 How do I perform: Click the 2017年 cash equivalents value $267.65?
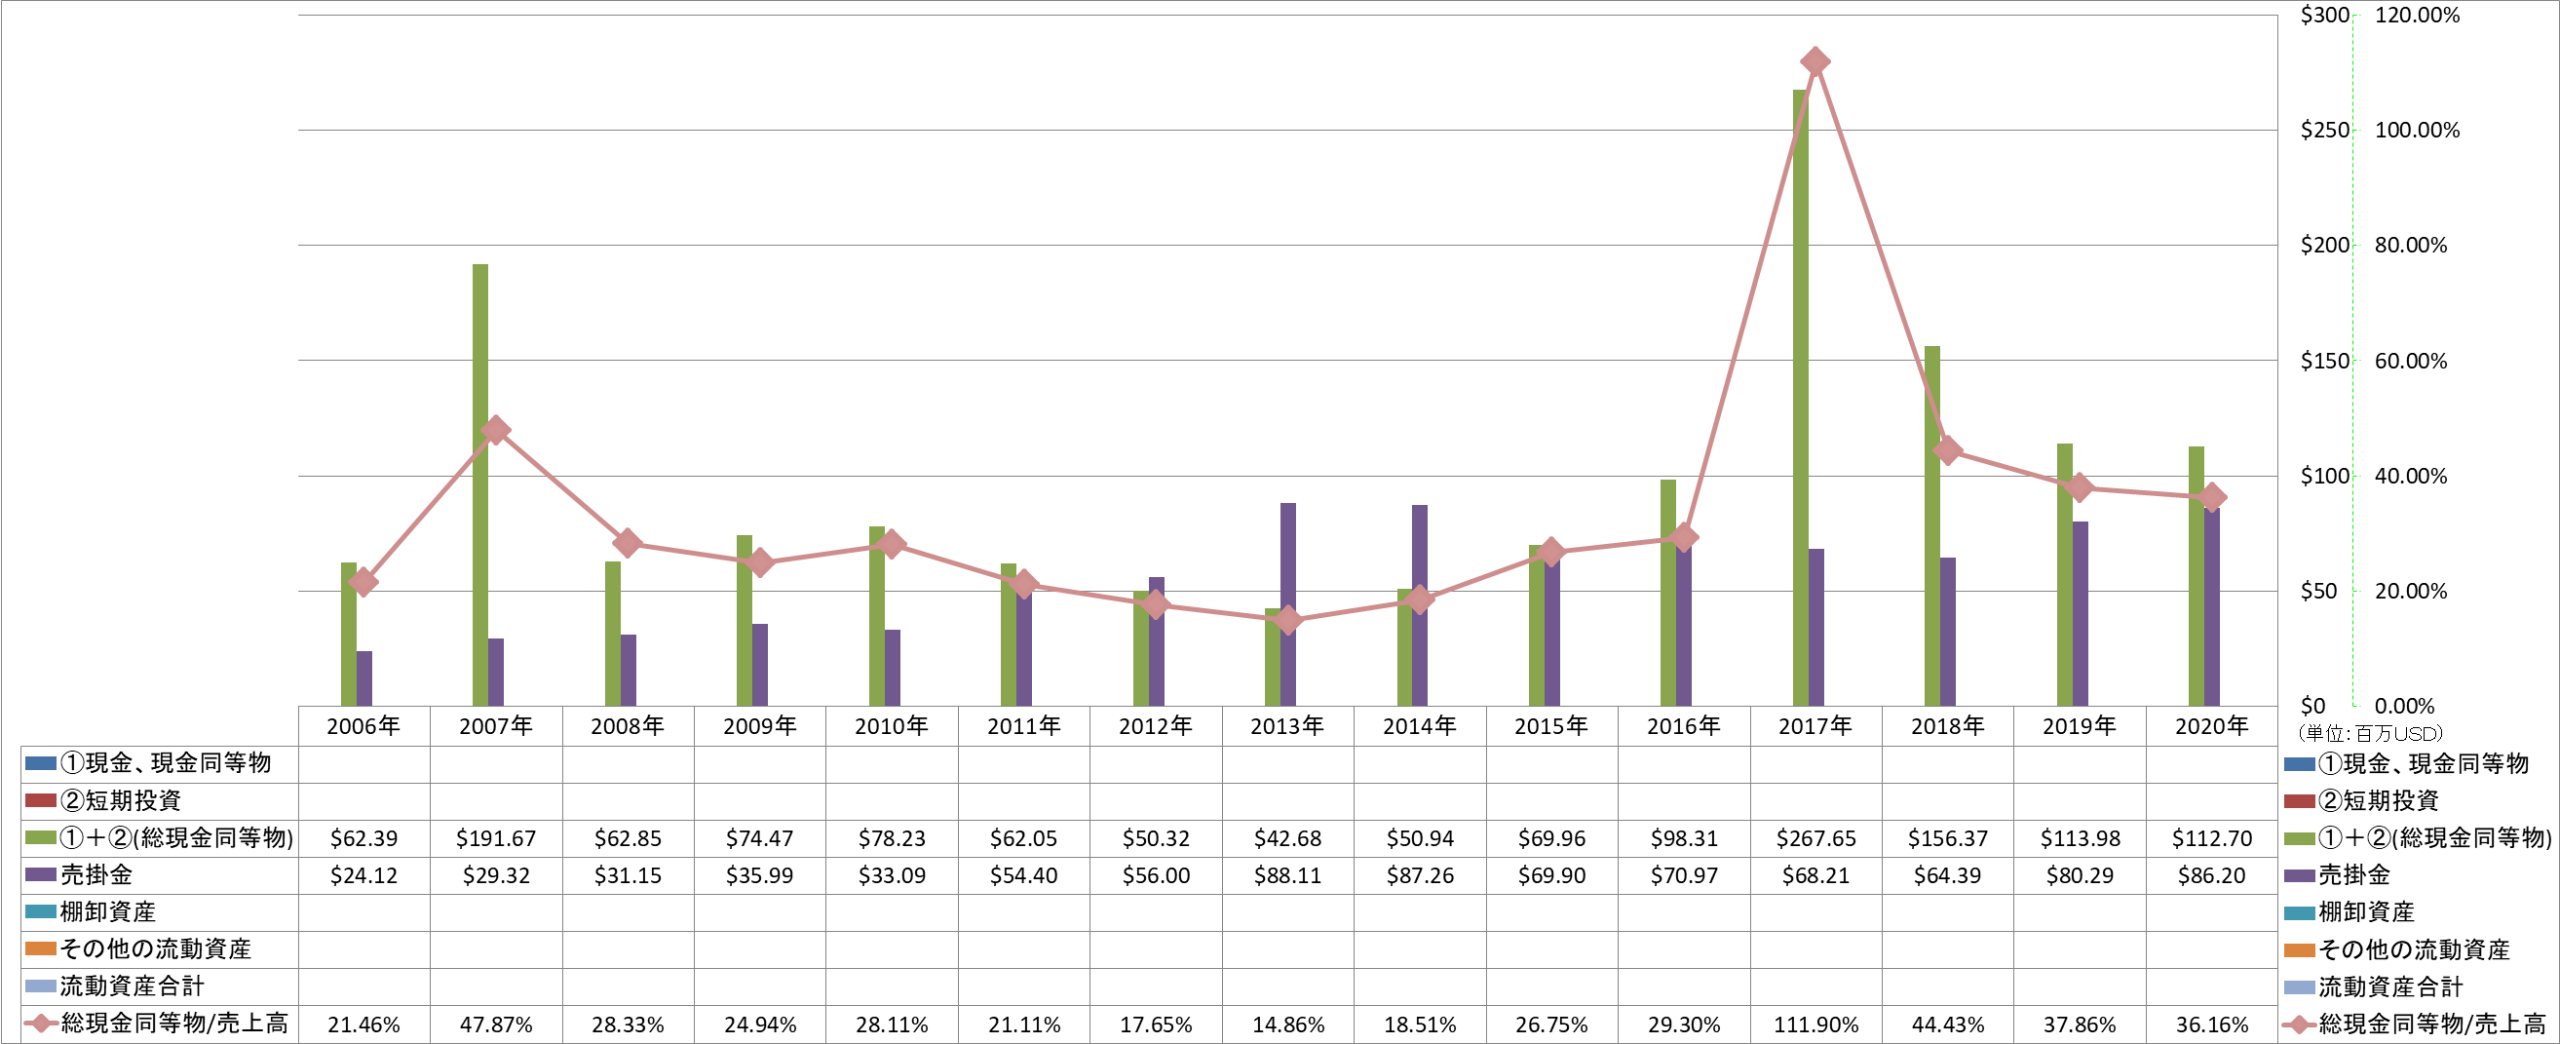1815,838
